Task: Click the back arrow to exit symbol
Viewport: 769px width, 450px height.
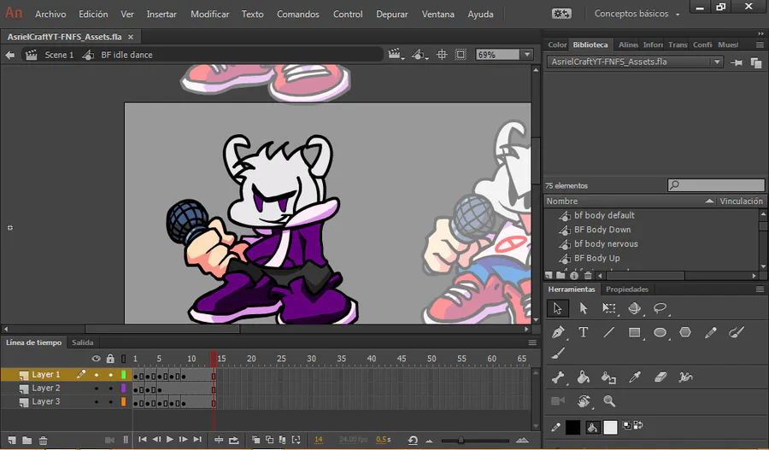Action: (x=9, y=55)
